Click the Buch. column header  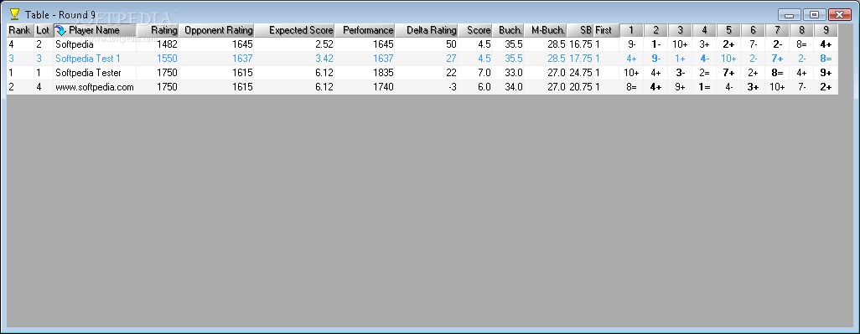(x=508, y=31)
